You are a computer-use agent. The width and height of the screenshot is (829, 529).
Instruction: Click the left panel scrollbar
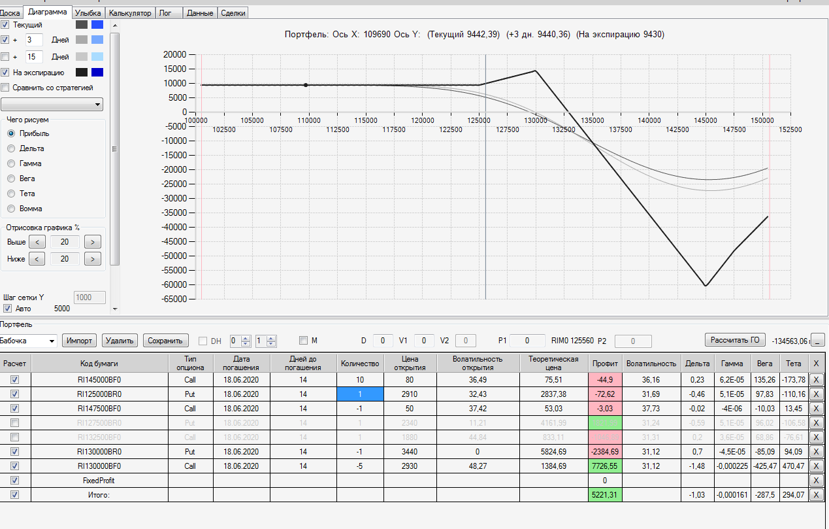click(x=115, y=149)
